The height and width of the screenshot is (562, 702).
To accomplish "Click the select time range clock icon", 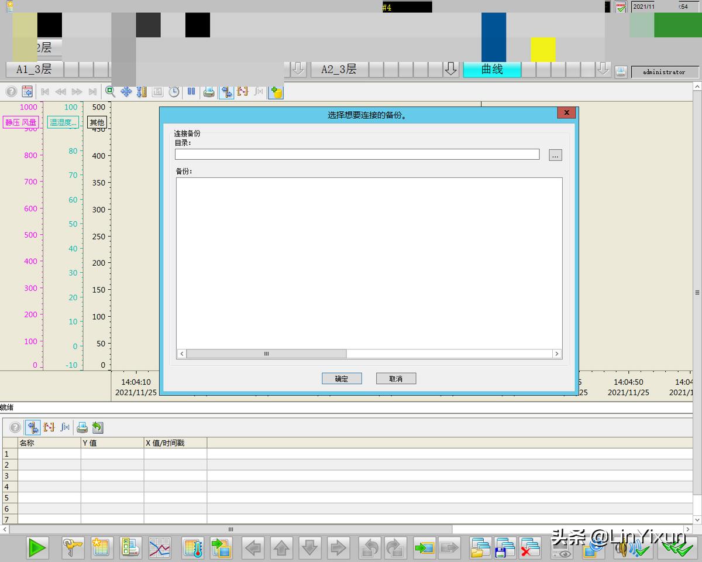I will (x=174, y=91).
